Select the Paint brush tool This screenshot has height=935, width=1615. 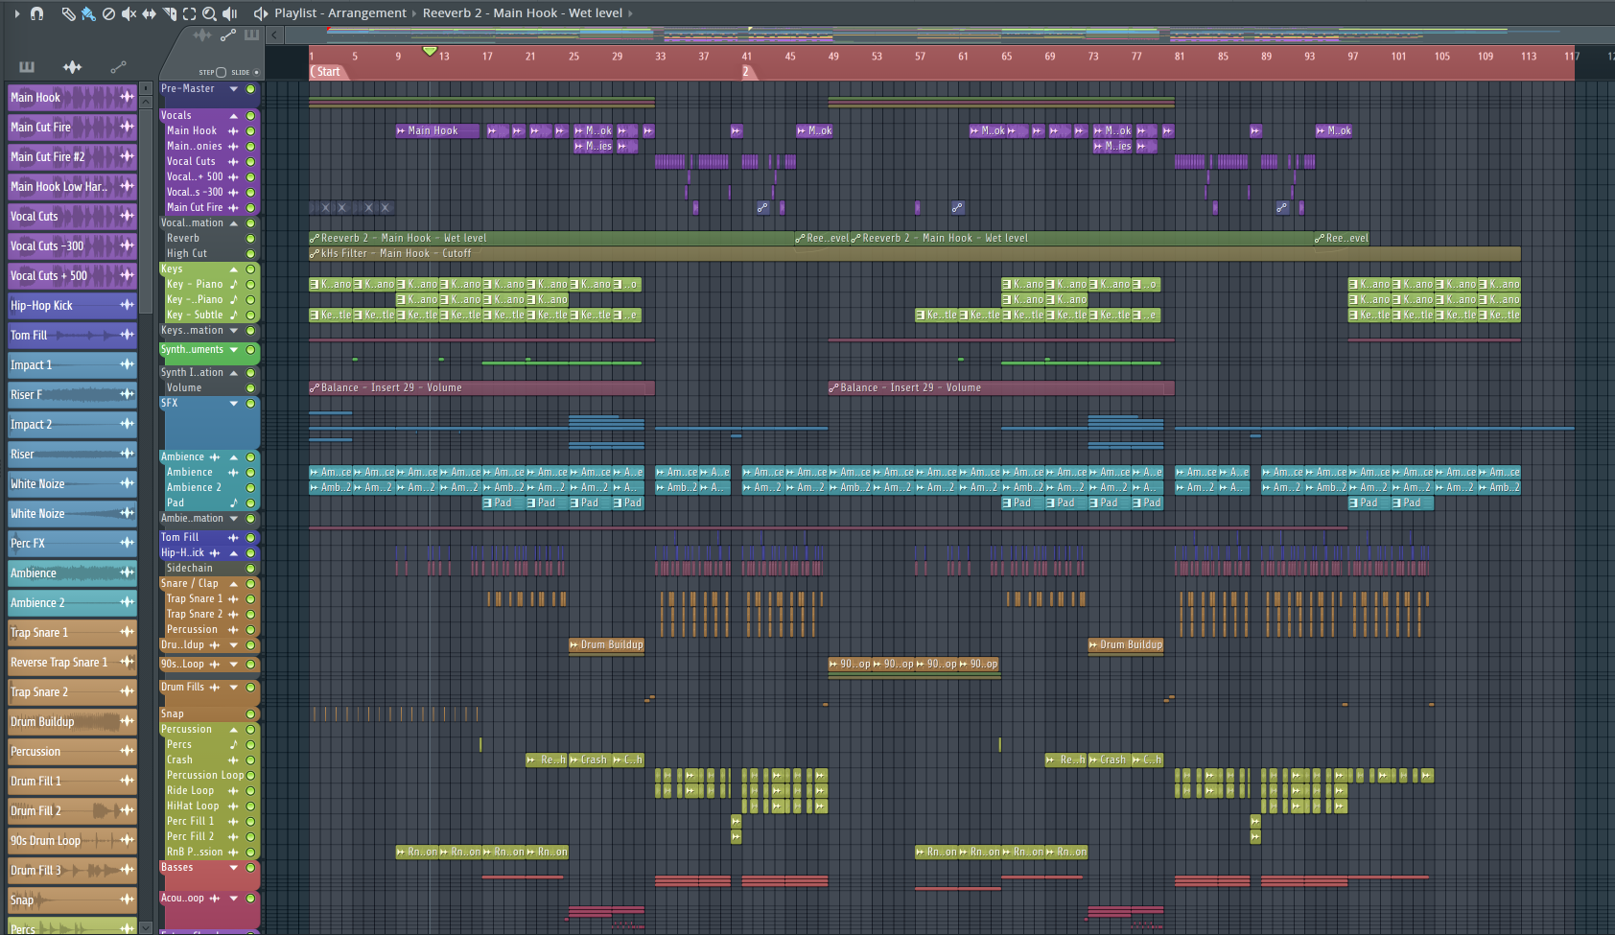(x=88, y=13)
